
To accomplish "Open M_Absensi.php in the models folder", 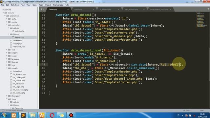I will [19, 74].
